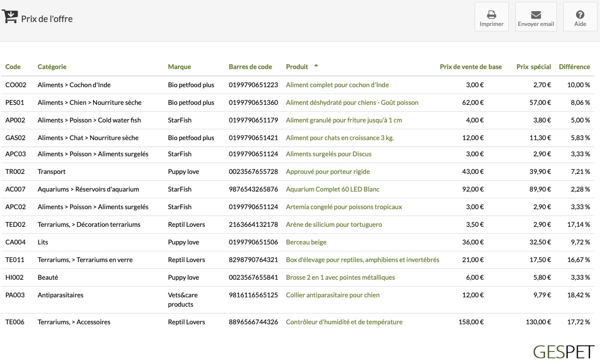
Task: Open Collier antiparasitaire pour chien
Action: pos(333,295)
